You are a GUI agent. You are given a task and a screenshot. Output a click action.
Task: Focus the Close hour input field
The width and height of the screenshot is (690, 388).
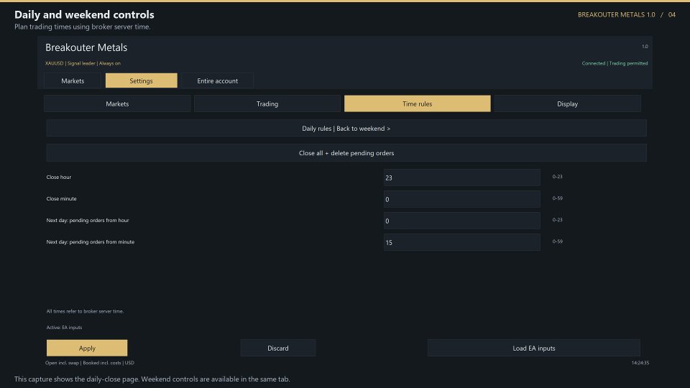pos(461,177)
